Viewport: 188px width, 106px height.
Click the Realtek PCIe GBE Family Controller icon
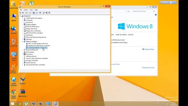(27, 46)
